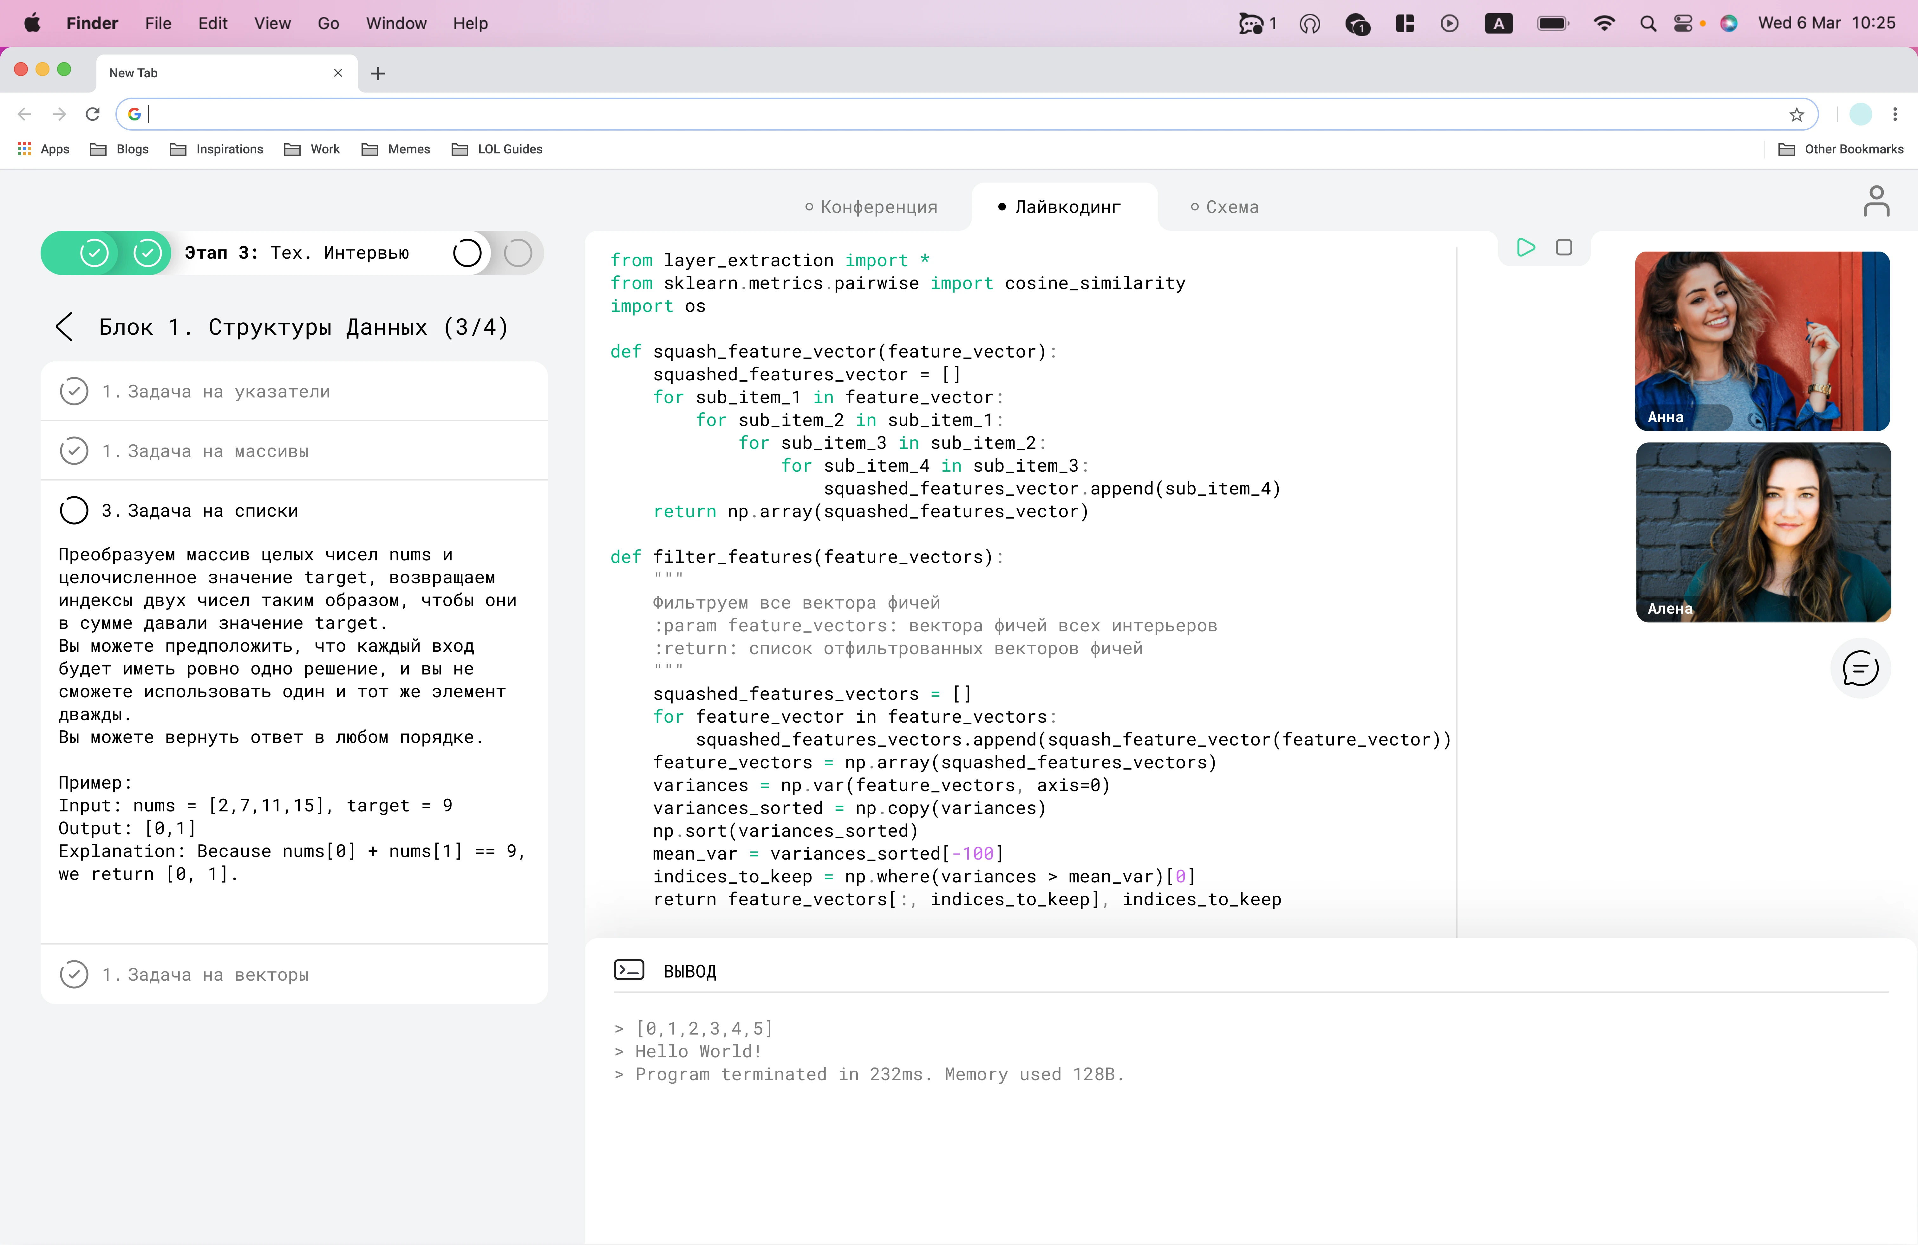Open the LOL Guides bookmark folder
This screenshot has width=1918, height=1245.
pyautogui.click(x=497, y=149)
